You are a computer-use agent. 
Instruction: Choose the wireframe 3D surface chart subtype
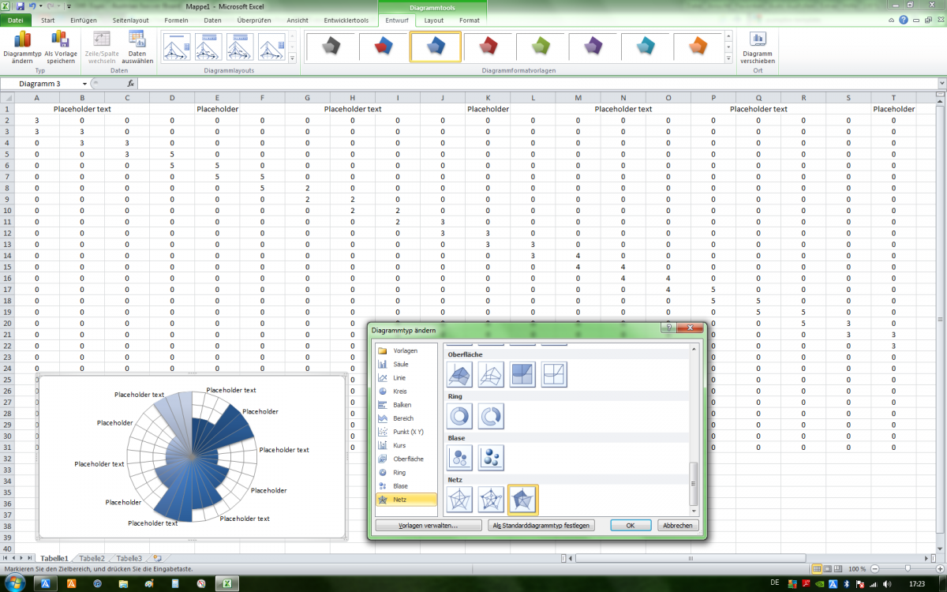(x=491, y=374)
